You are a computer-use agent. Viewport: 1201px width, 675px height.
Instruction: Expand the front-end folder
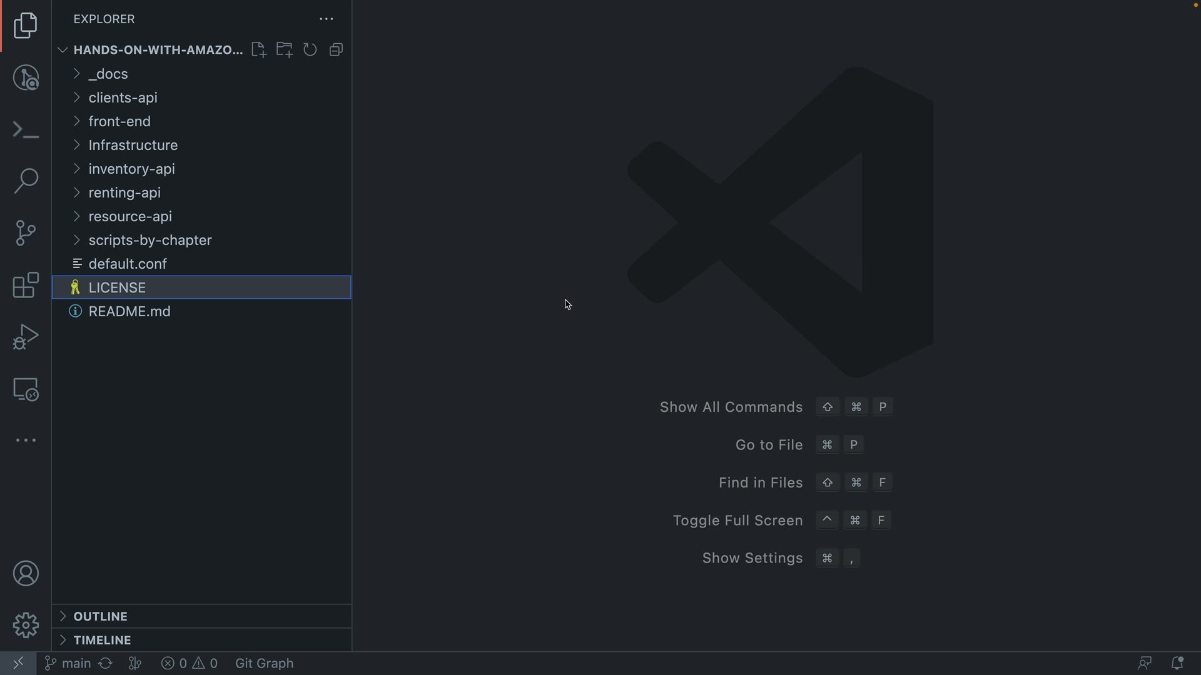tap(119, 121)
